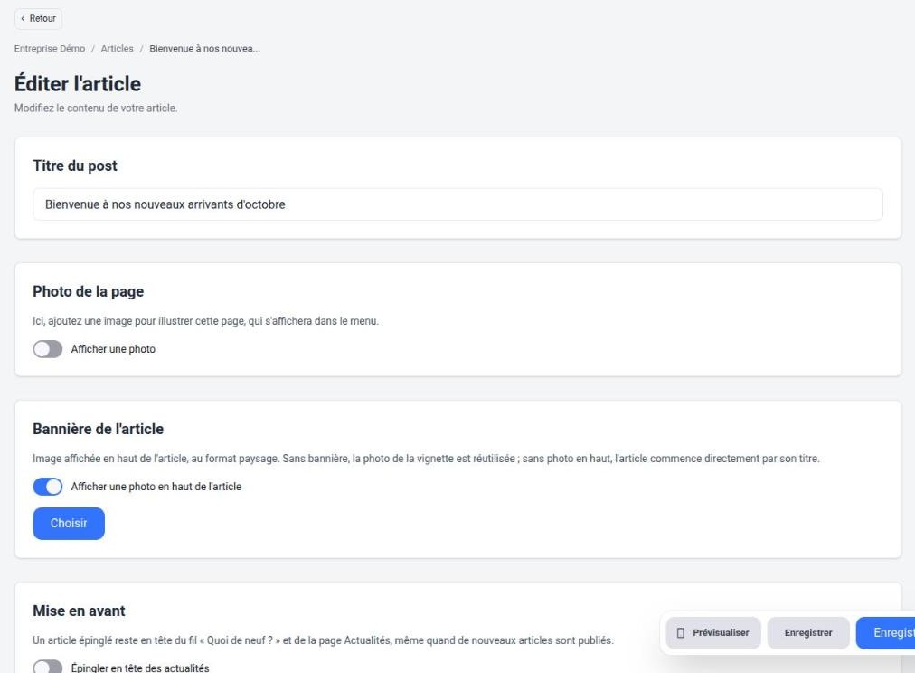Toggle 'Épingler en tête des actualités' switch
This screenshot has height=673, width=915.
click(48, 667)
